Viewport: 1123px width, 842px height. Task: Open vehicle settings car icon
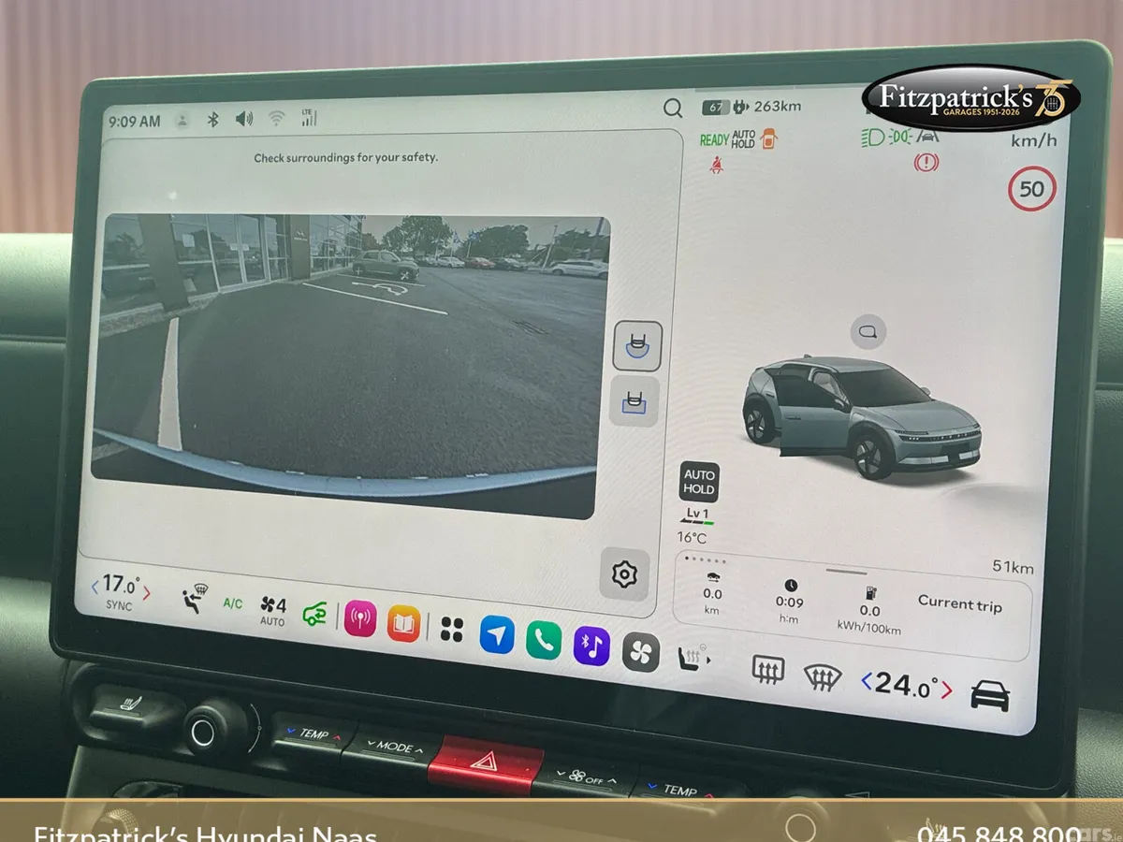click(x=990, y=695)
